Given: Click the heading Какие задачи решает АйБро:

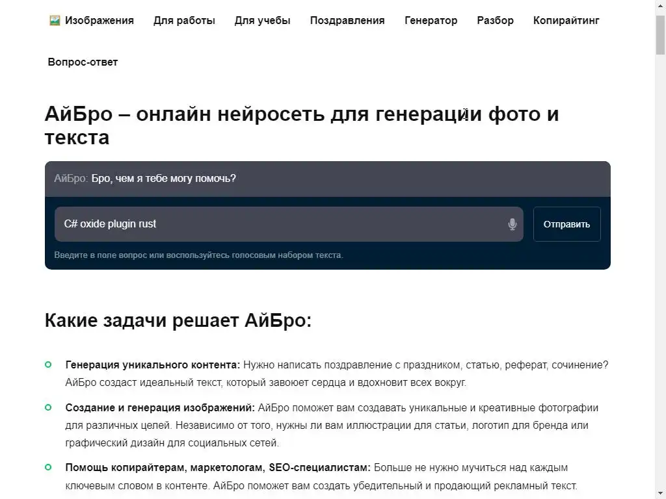Looking at the screenshot, I should coord(178,320).
